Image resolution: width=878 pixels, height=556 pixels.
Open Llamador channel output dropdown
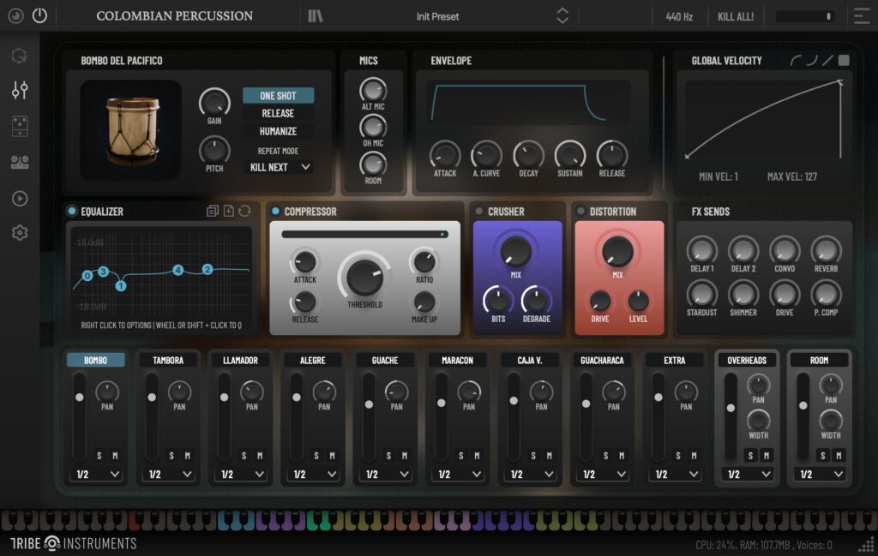[241, 475]
